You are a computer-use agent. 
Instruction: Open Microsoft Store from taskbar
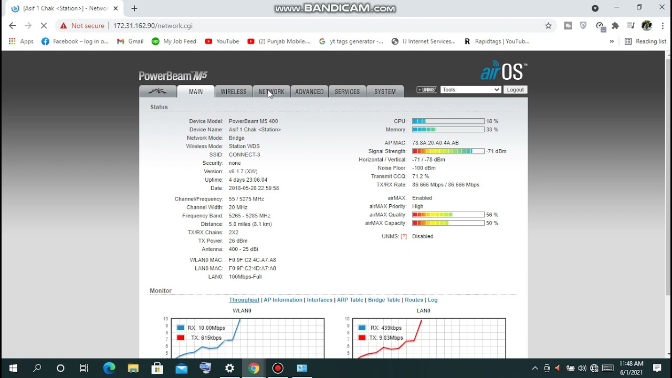pyautogui.click(x=157, y=368)
